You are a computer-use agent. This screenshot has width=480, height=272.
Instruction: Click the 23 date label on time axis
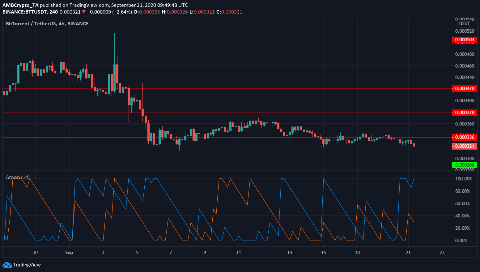pos(442,253)
